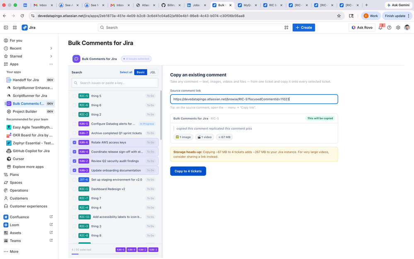
Task: Open Jira settings gear icon
Action: (398, 27)
